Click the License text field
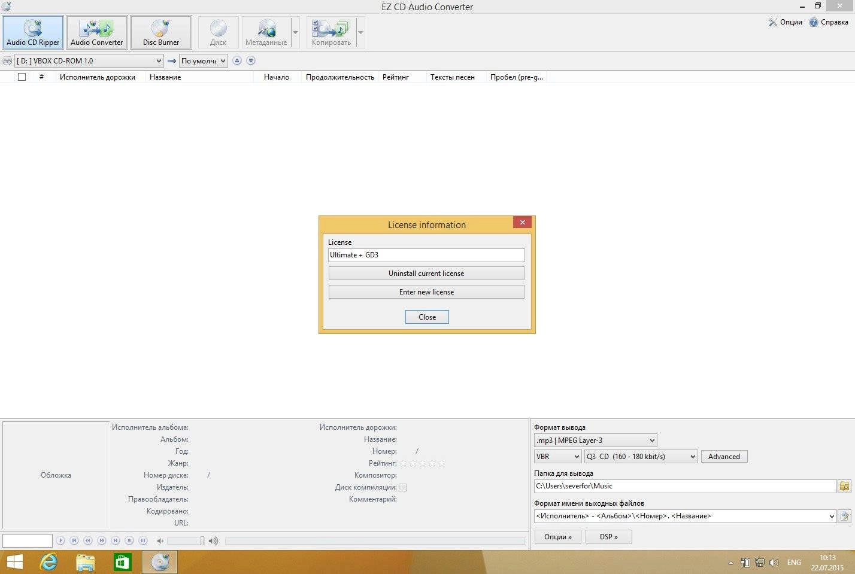 pos(426,255)
